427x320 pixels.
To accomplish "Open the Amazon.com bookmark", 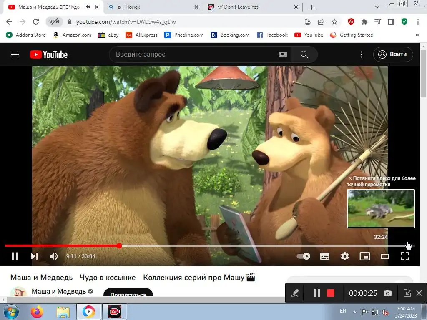I will click(72, 35).
